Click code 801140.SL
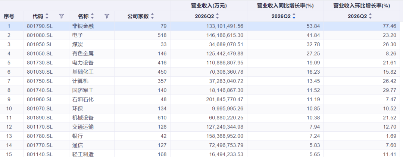Image resolution: width=403 pixels, height=157 pixels. [x=40, y=154]
